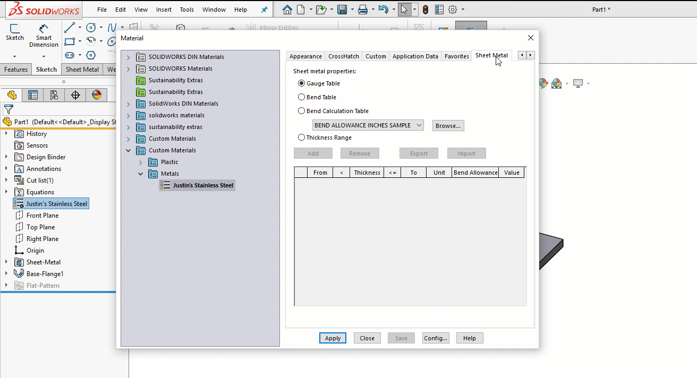Select Justin's Stainless Steel in material tree
697x378 pixels.
(197, 185)
